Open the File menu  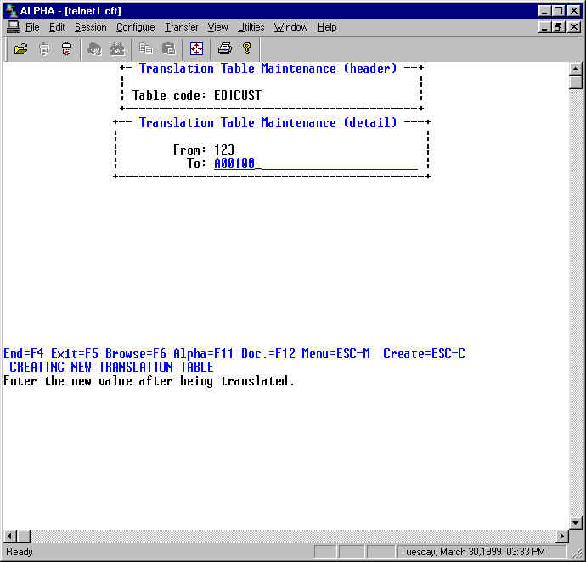point(32,27)
